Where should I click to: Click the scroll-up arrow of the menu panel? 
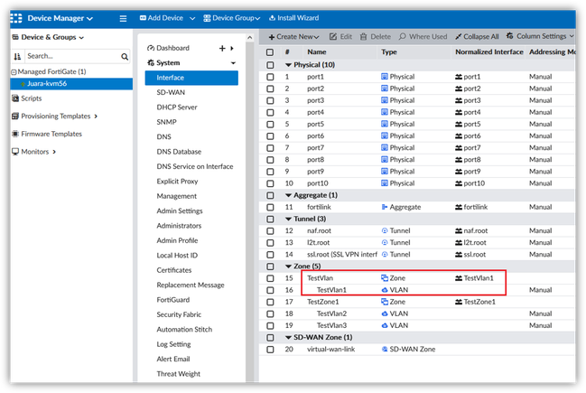249,37
